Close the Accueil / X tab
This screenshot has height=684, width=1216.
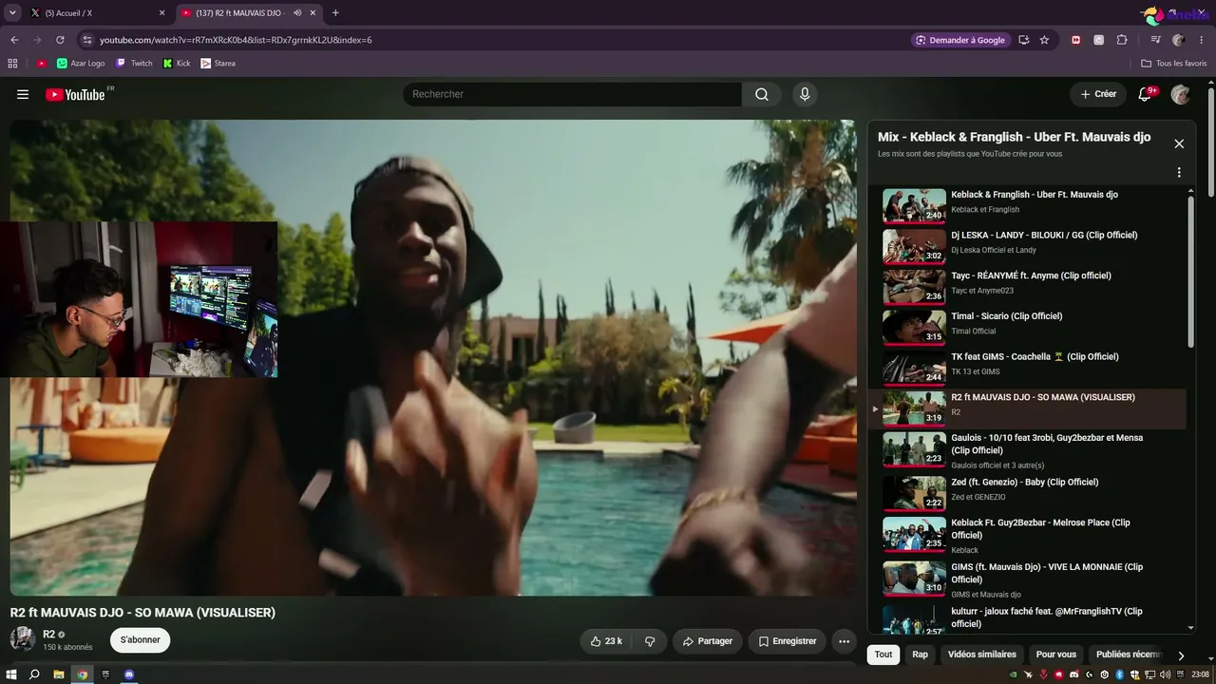[161, 13]
